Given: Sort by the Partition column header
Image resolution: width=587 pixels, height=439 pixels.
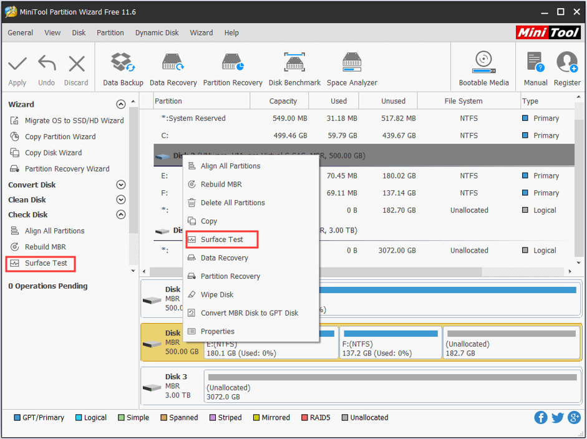Looking at the screenshot, I should (201, 101).
